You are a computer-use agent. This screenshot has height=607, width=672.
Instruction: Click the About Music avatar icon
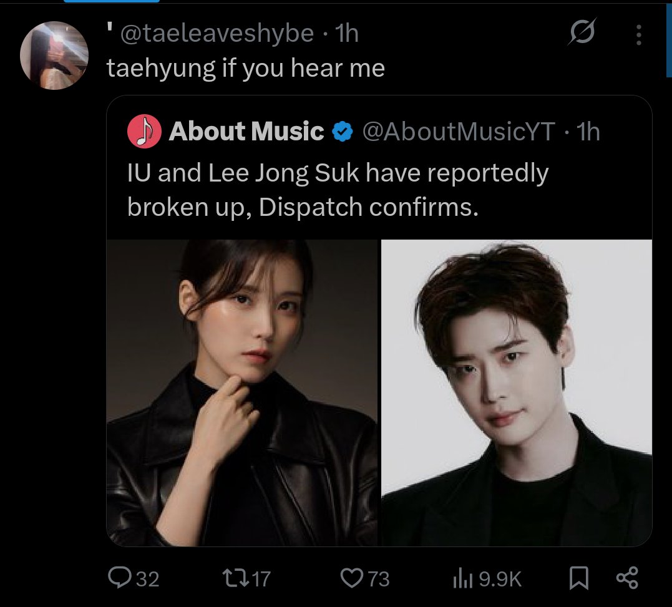[144, 131]
